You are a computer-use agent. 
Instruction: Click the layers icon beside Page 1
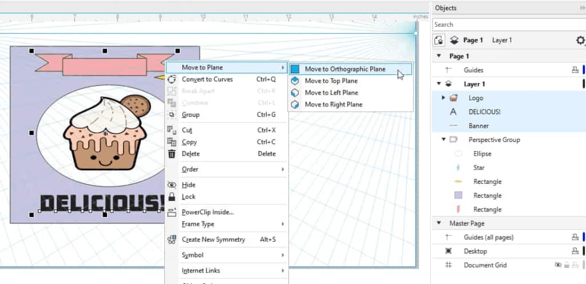[454, 40]
